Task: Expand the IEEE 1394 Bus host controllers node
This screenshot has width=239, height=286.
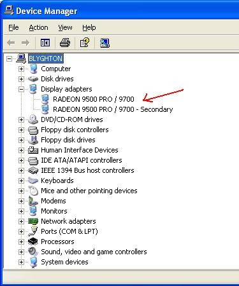Action: (x=21, y=170)
